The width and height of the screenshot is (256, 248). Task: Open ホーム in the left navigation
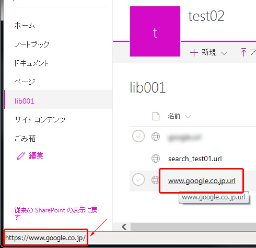coord(25,26)
